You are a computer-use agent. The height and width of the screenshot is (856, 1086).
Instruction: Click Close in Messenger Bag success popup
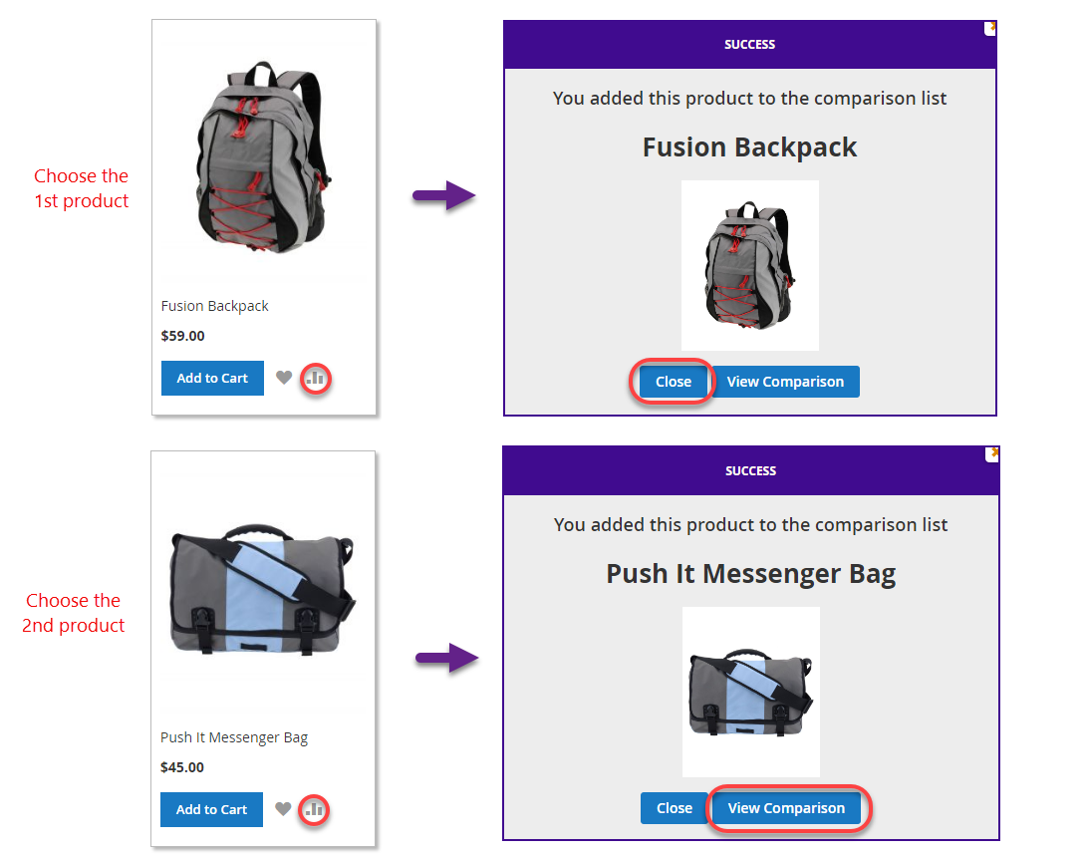coord(674,808)
